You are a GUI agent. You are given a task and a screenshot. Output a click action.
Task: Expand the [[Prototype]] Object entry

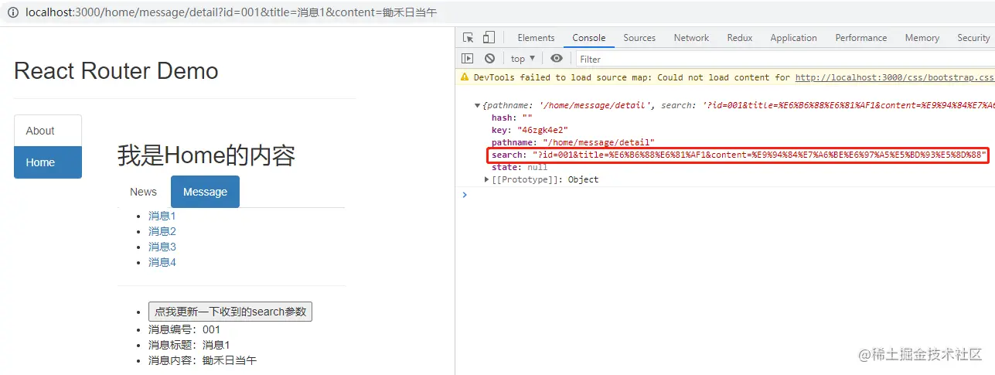coord(486,179)
